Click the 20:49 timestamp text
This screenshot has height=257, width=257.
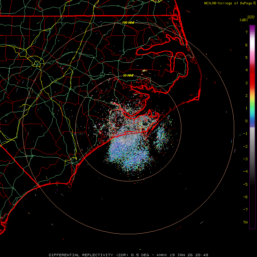pyautogui.click(x=202, y=255)
